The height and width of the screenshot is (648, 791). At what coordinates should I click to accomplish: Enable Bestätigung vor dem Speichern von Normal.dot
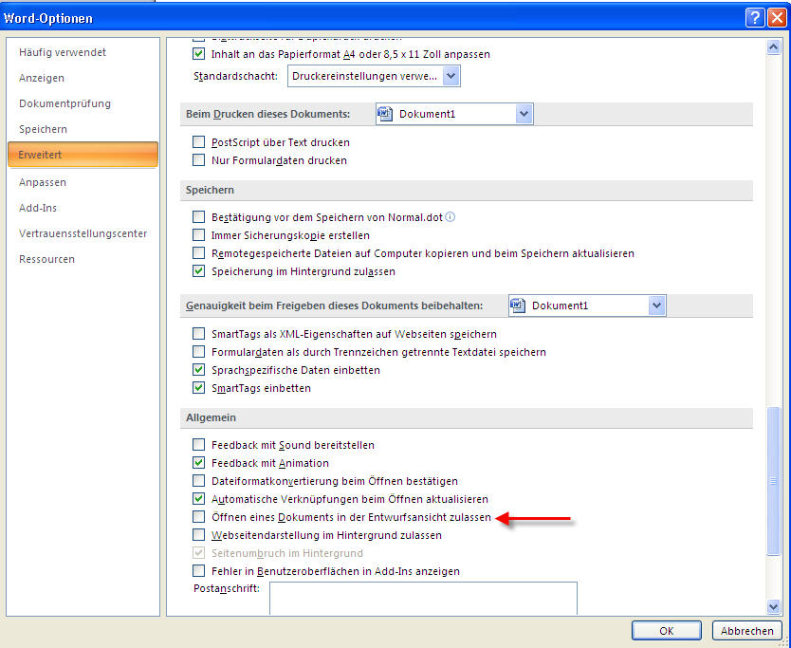click(x=199, y=217)
